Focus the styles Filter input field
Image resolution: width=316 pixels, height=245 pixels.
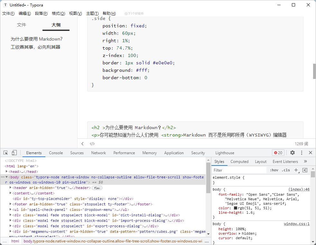pyautogui.click(x=240, y=170)
